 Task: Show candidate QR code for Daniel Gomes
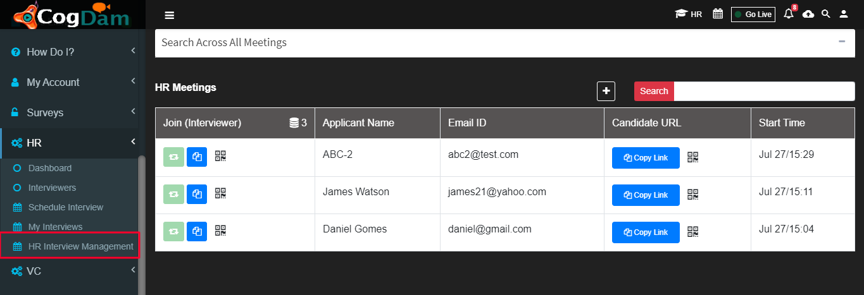pyautogui.click(x=693, y=232)
